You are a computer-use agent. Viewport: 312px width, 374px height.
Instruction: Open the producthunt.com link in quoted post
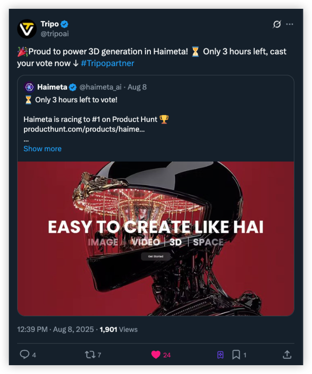click(84, 129)
